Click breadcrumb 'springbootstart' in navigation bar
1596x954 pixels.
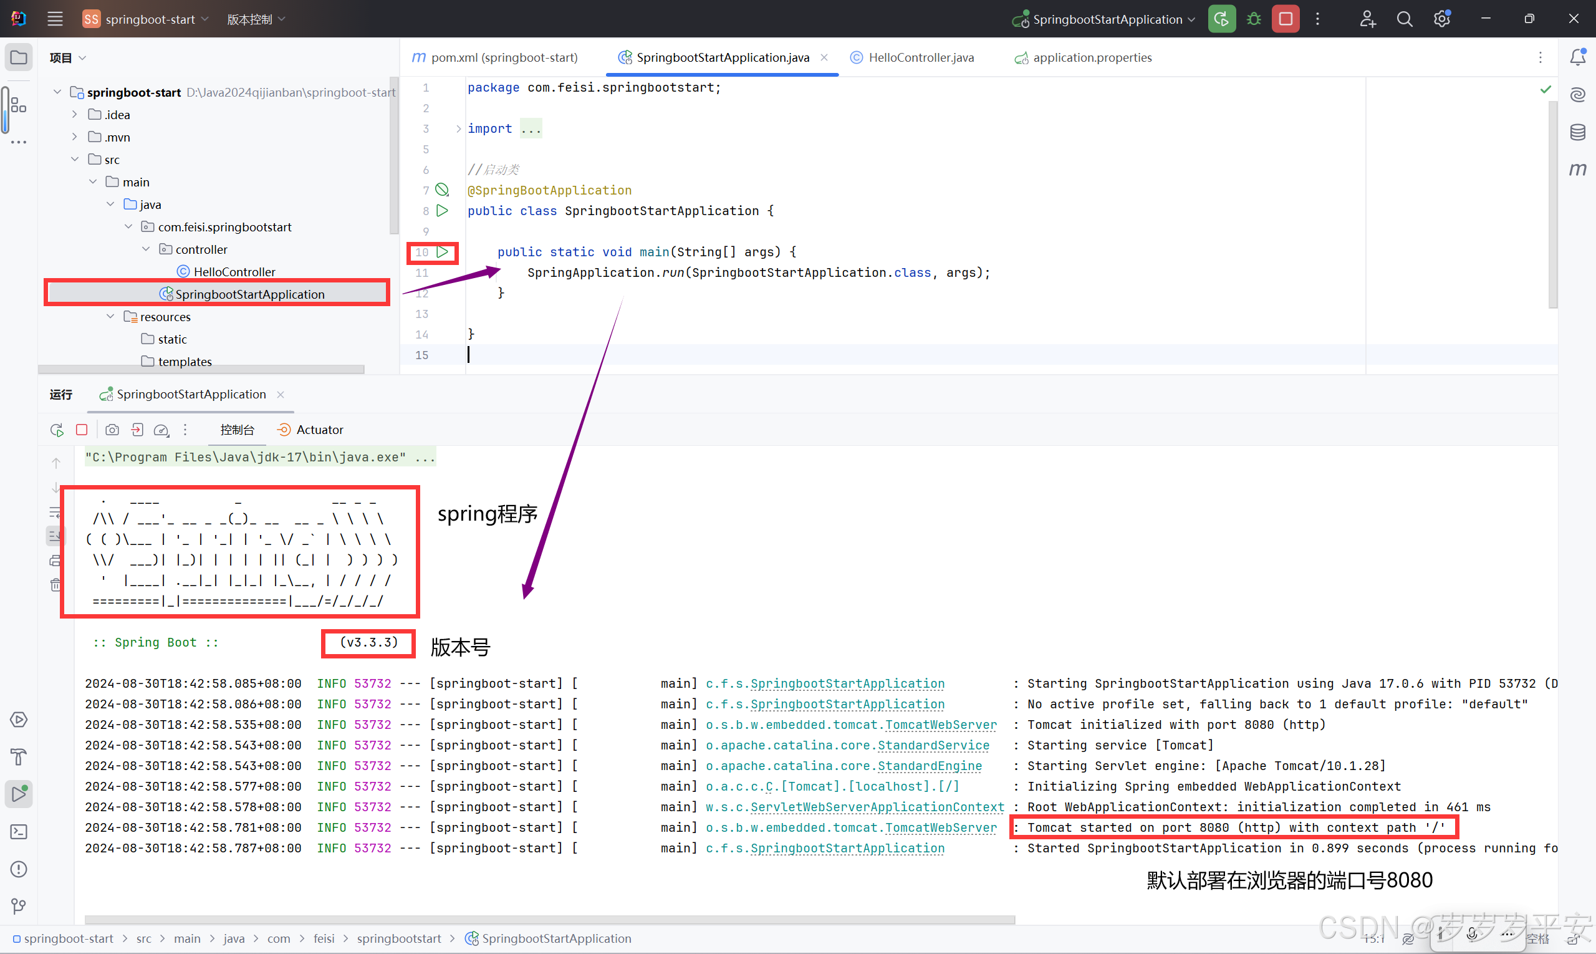[x=398, y=938]
